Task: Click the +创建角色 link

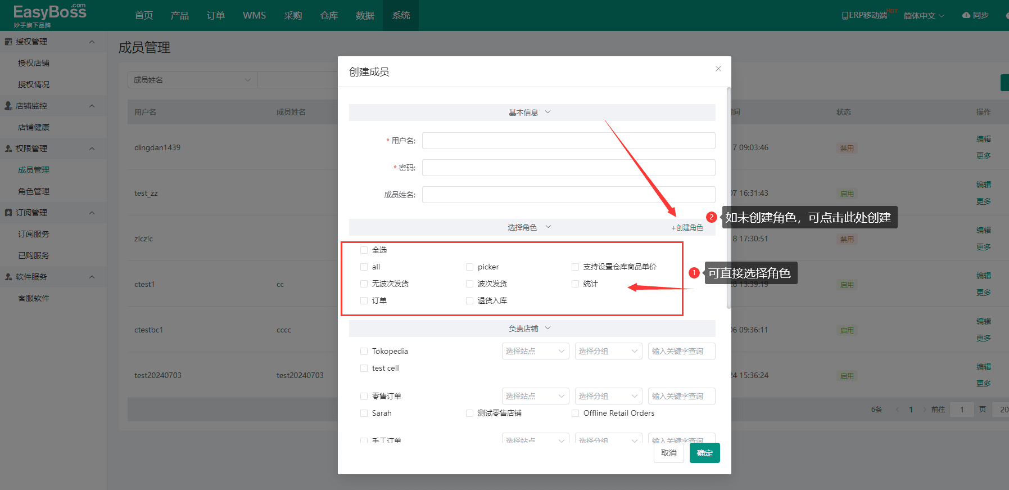Action: pos(687,228)
